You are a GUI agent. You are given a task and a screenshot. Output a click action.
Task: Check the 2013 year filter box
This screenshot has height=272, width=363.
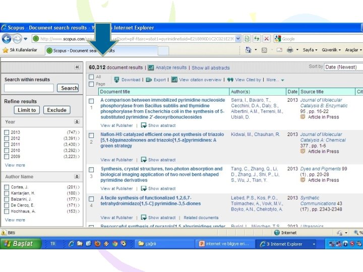pos(7,132)
